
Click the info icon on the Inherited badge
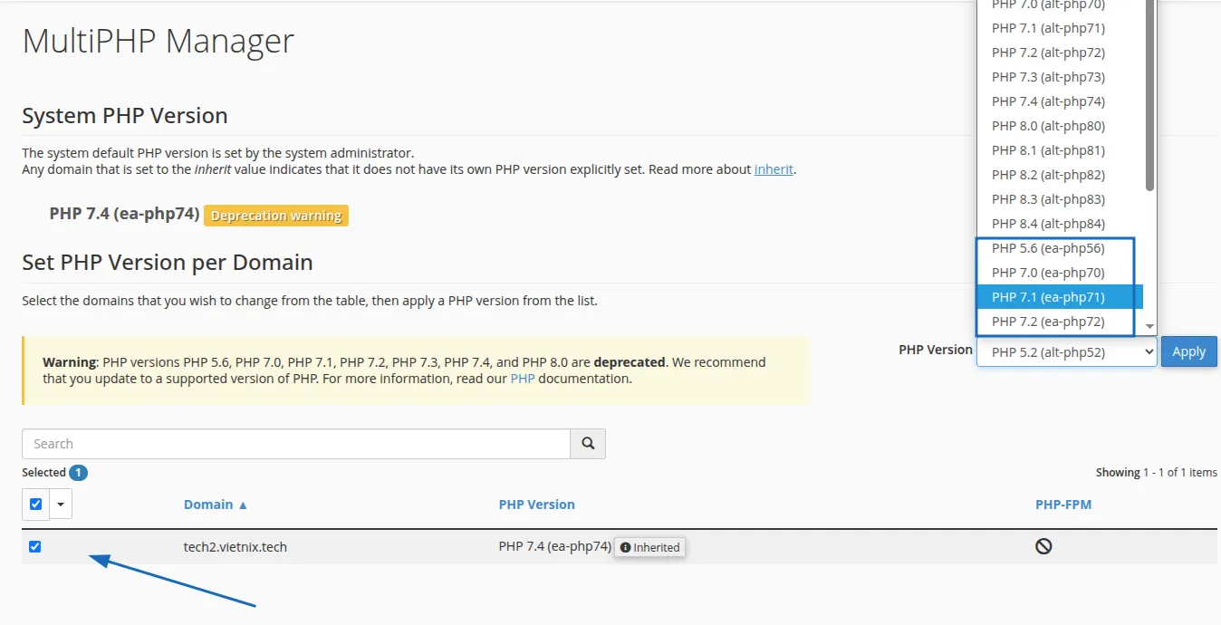pyautogui.click(x=624, y=547)
